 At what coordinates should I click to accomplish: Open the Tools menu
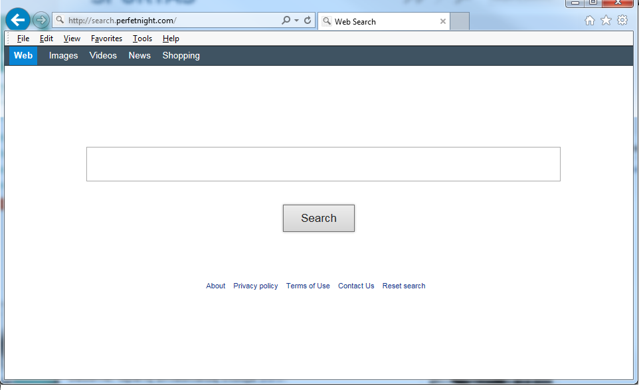coord(142,39)
